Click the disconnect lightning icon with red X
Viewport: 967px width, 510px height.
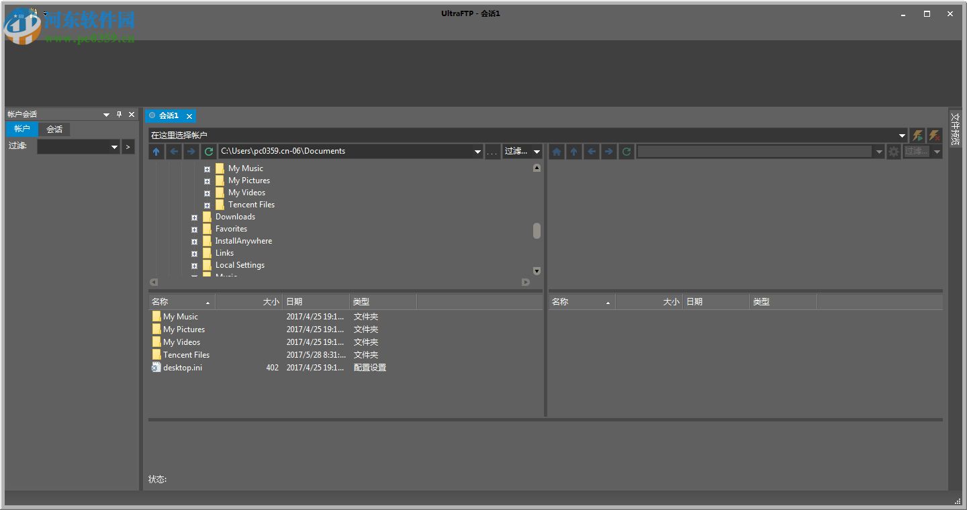coord(934,136)
